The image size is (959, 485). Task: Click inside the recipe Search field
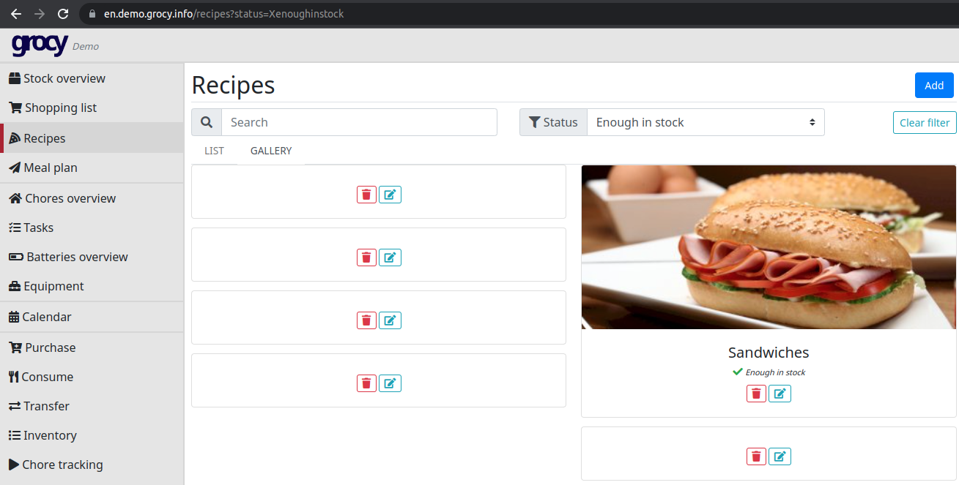359,121
